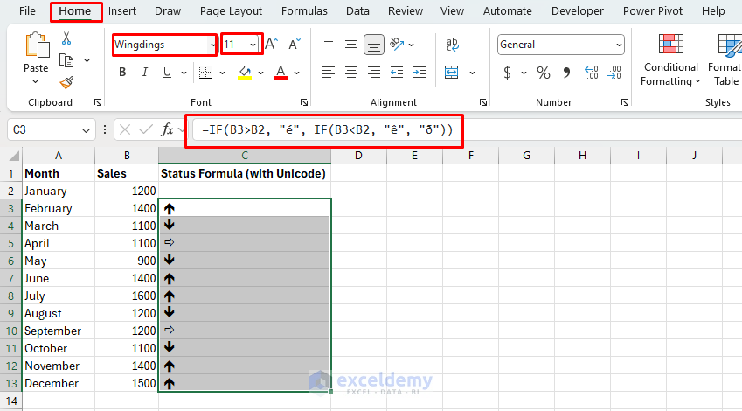Switch to the Developer tab
The width and height of the screenshot is (742, 411).
(x=578, y=10)
